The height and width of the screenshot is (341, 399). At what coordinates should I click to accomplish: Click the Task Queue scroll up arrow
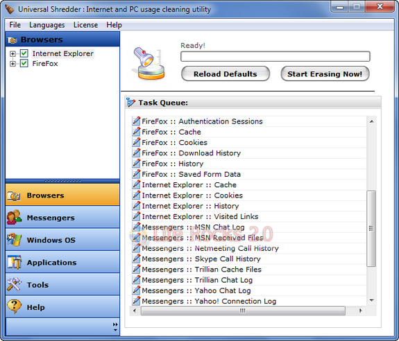pos(371,121)
